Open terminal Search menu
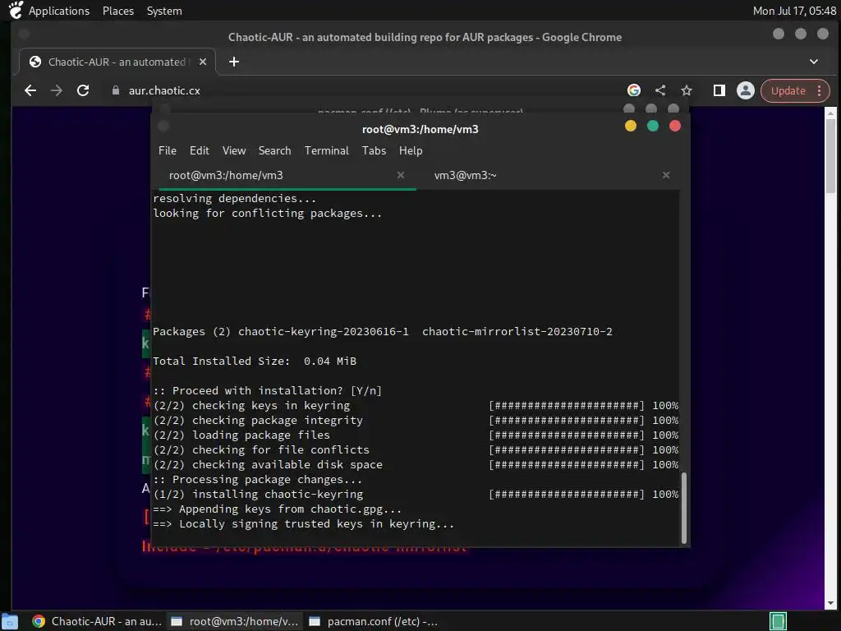The height and width of the screenshot is (631, 841). point(274,151)
